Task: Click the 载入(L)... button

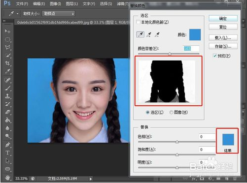Action: click(223, 38)
